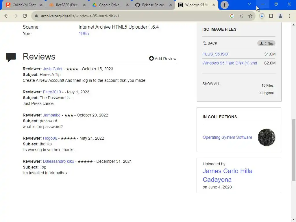Screen dimensions: 296x222
Task: Click the Google icon in address bar
Action: 232,16
